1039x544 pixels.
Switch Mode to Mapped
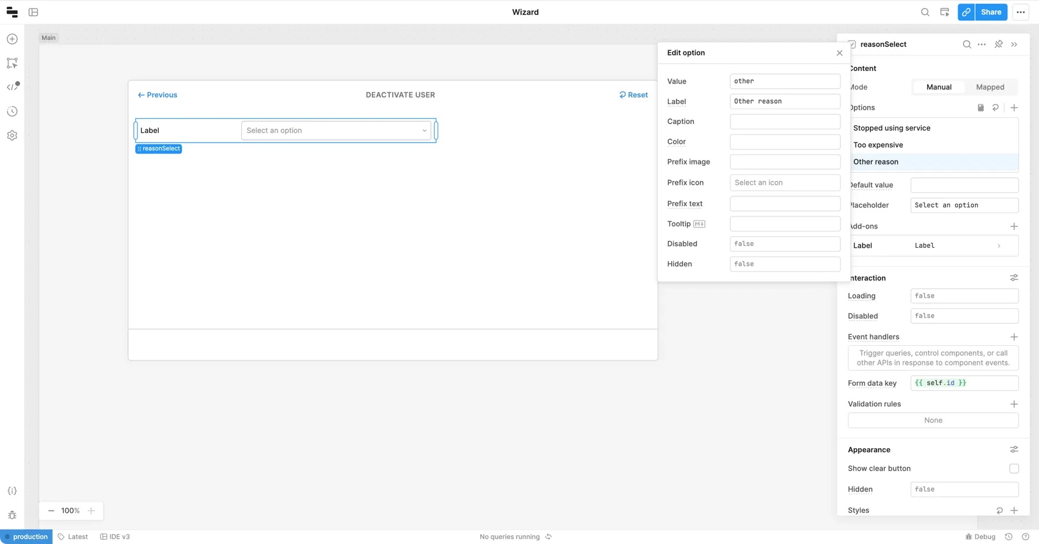click(x=990, y=87)
